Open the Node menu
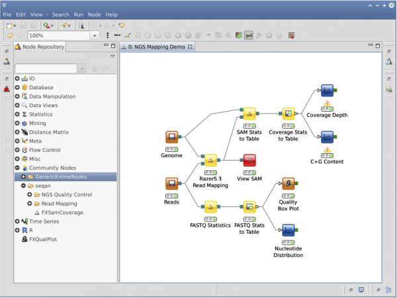This screenshot has width=397, height=298. pyautogui.click(x=95, y=15)
